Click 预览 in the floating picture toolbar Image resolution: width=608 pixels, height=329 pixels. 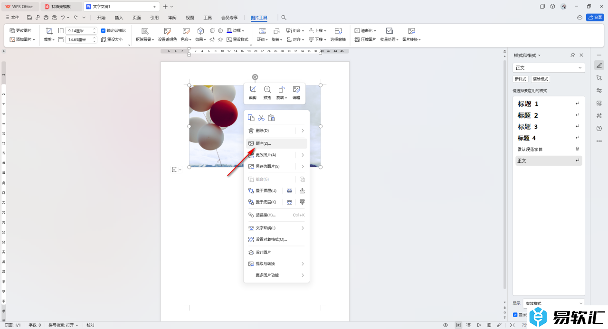click(x=267, y=93)
